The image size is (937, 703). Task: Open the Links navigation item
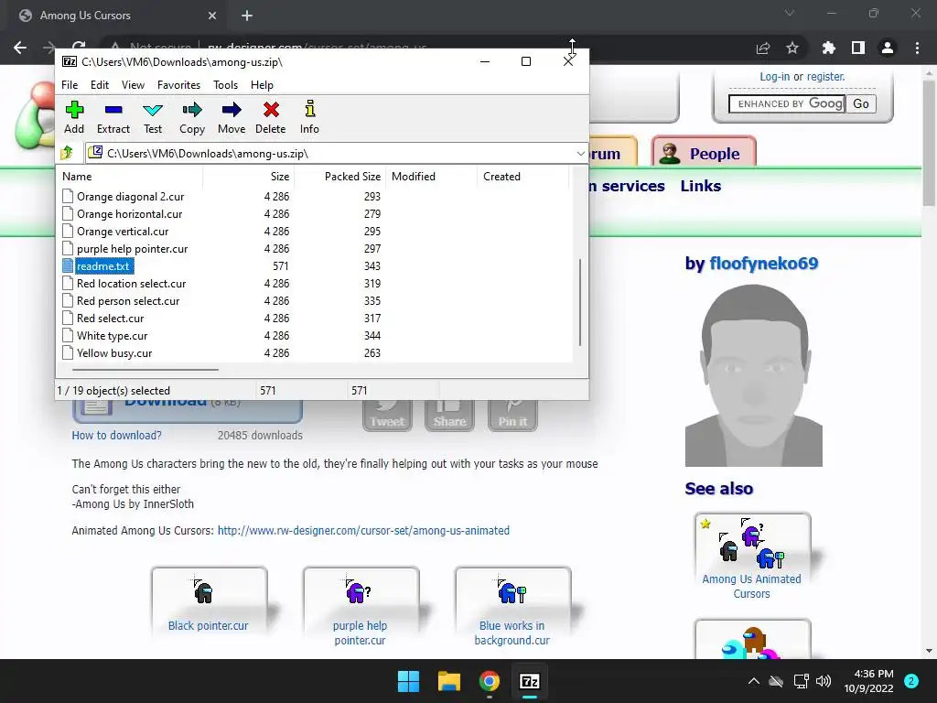click(700, 186)
